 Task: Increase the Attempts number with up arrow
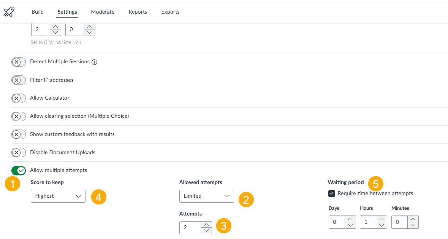pyautogui.click(x=206, y=225)
